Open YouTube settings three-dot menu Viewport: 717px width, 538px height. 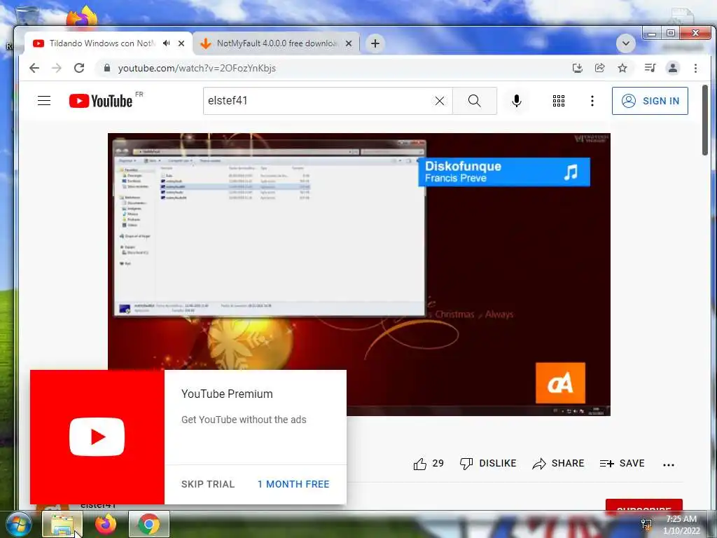[592, 101]
